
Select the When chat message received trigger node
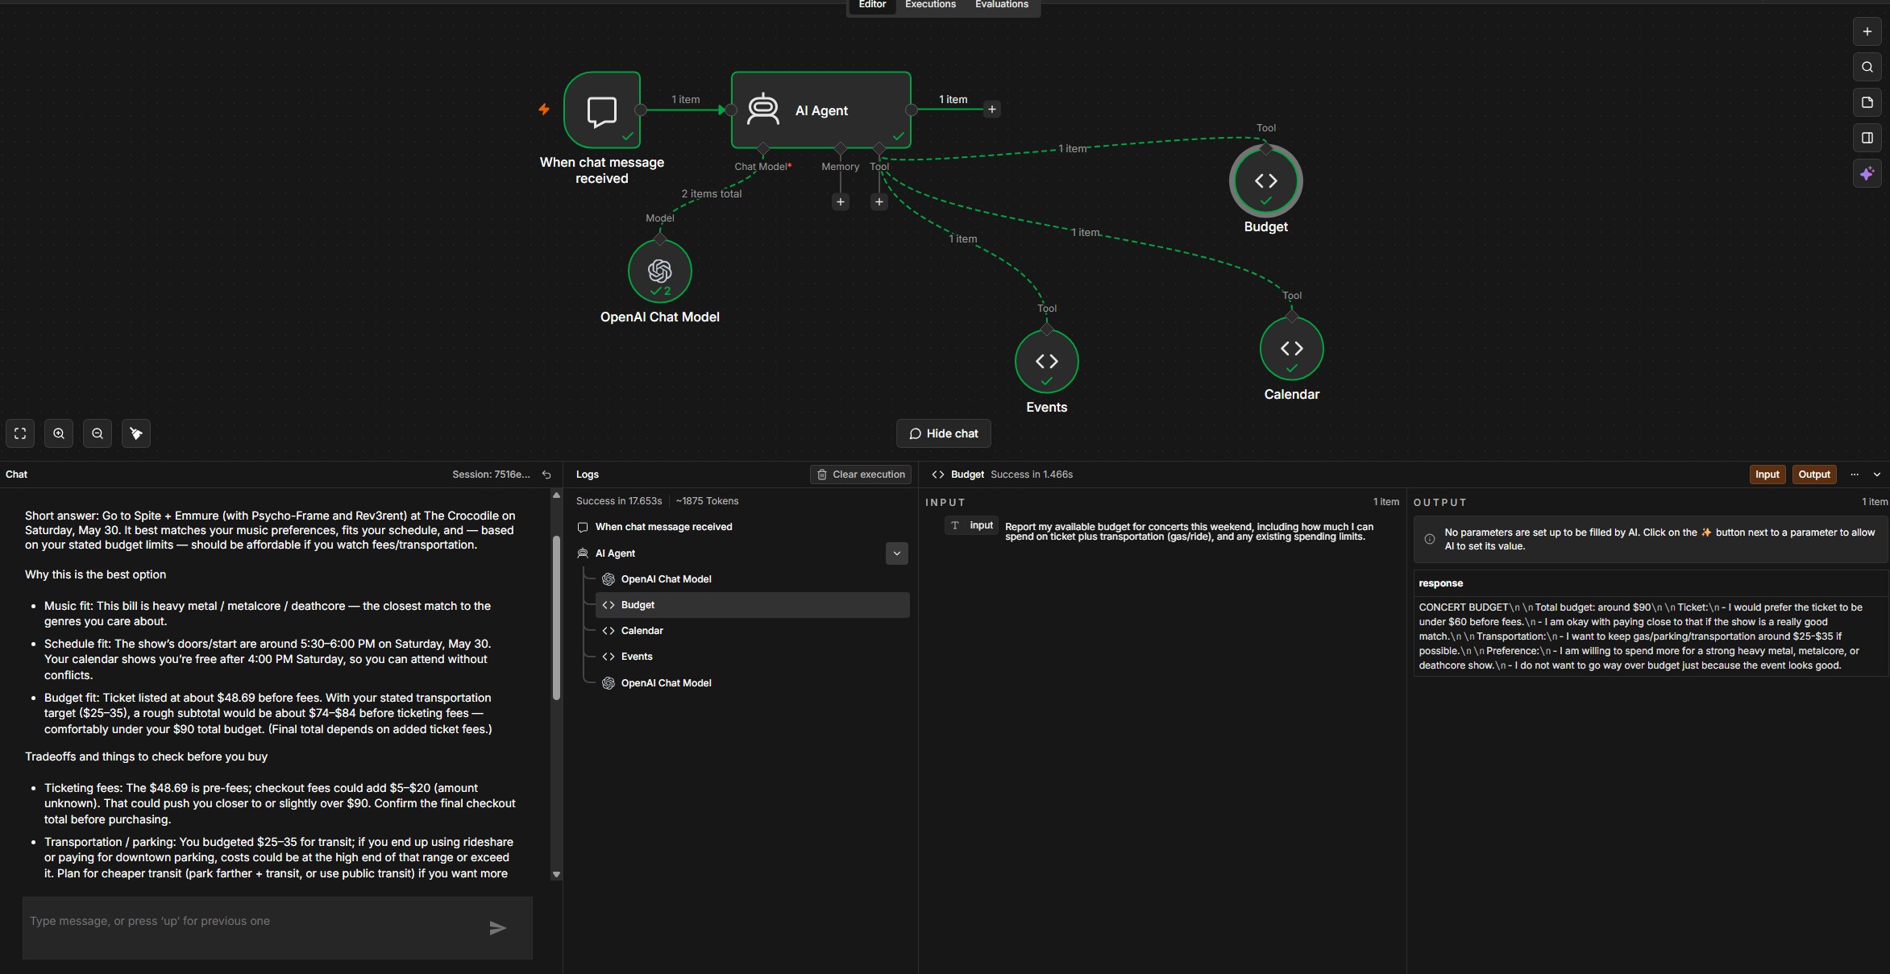602,110
